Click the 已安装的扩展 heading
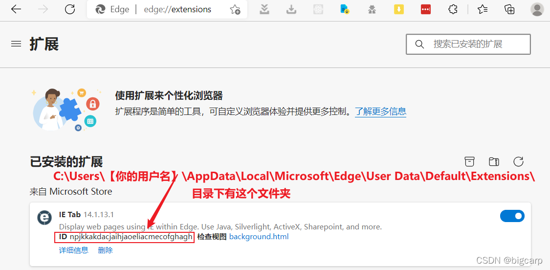550x270 pixels. [x=66, y=162]
